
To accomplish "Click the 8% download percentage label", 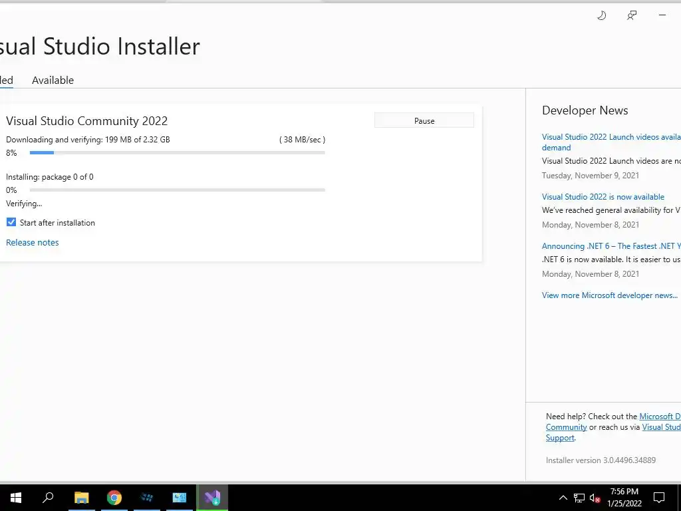I will [11, 153].
